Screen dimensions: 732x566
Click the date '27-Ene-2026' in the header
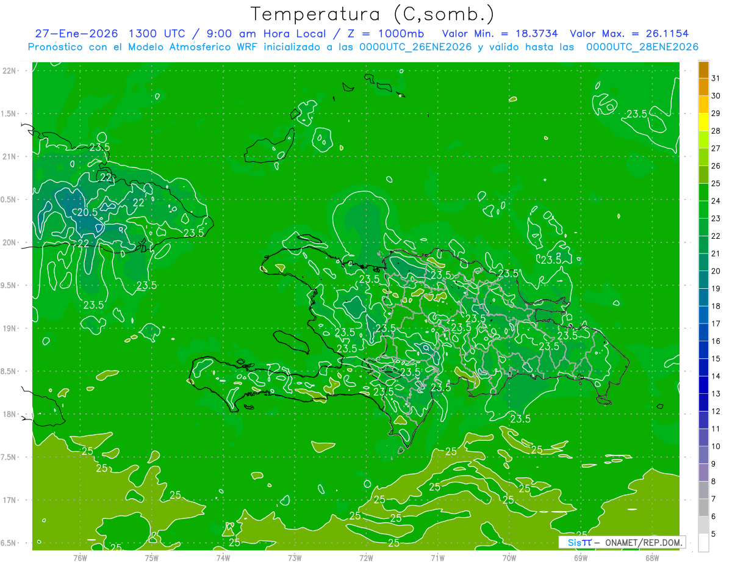pyautogui.click(x=76, y=34)
